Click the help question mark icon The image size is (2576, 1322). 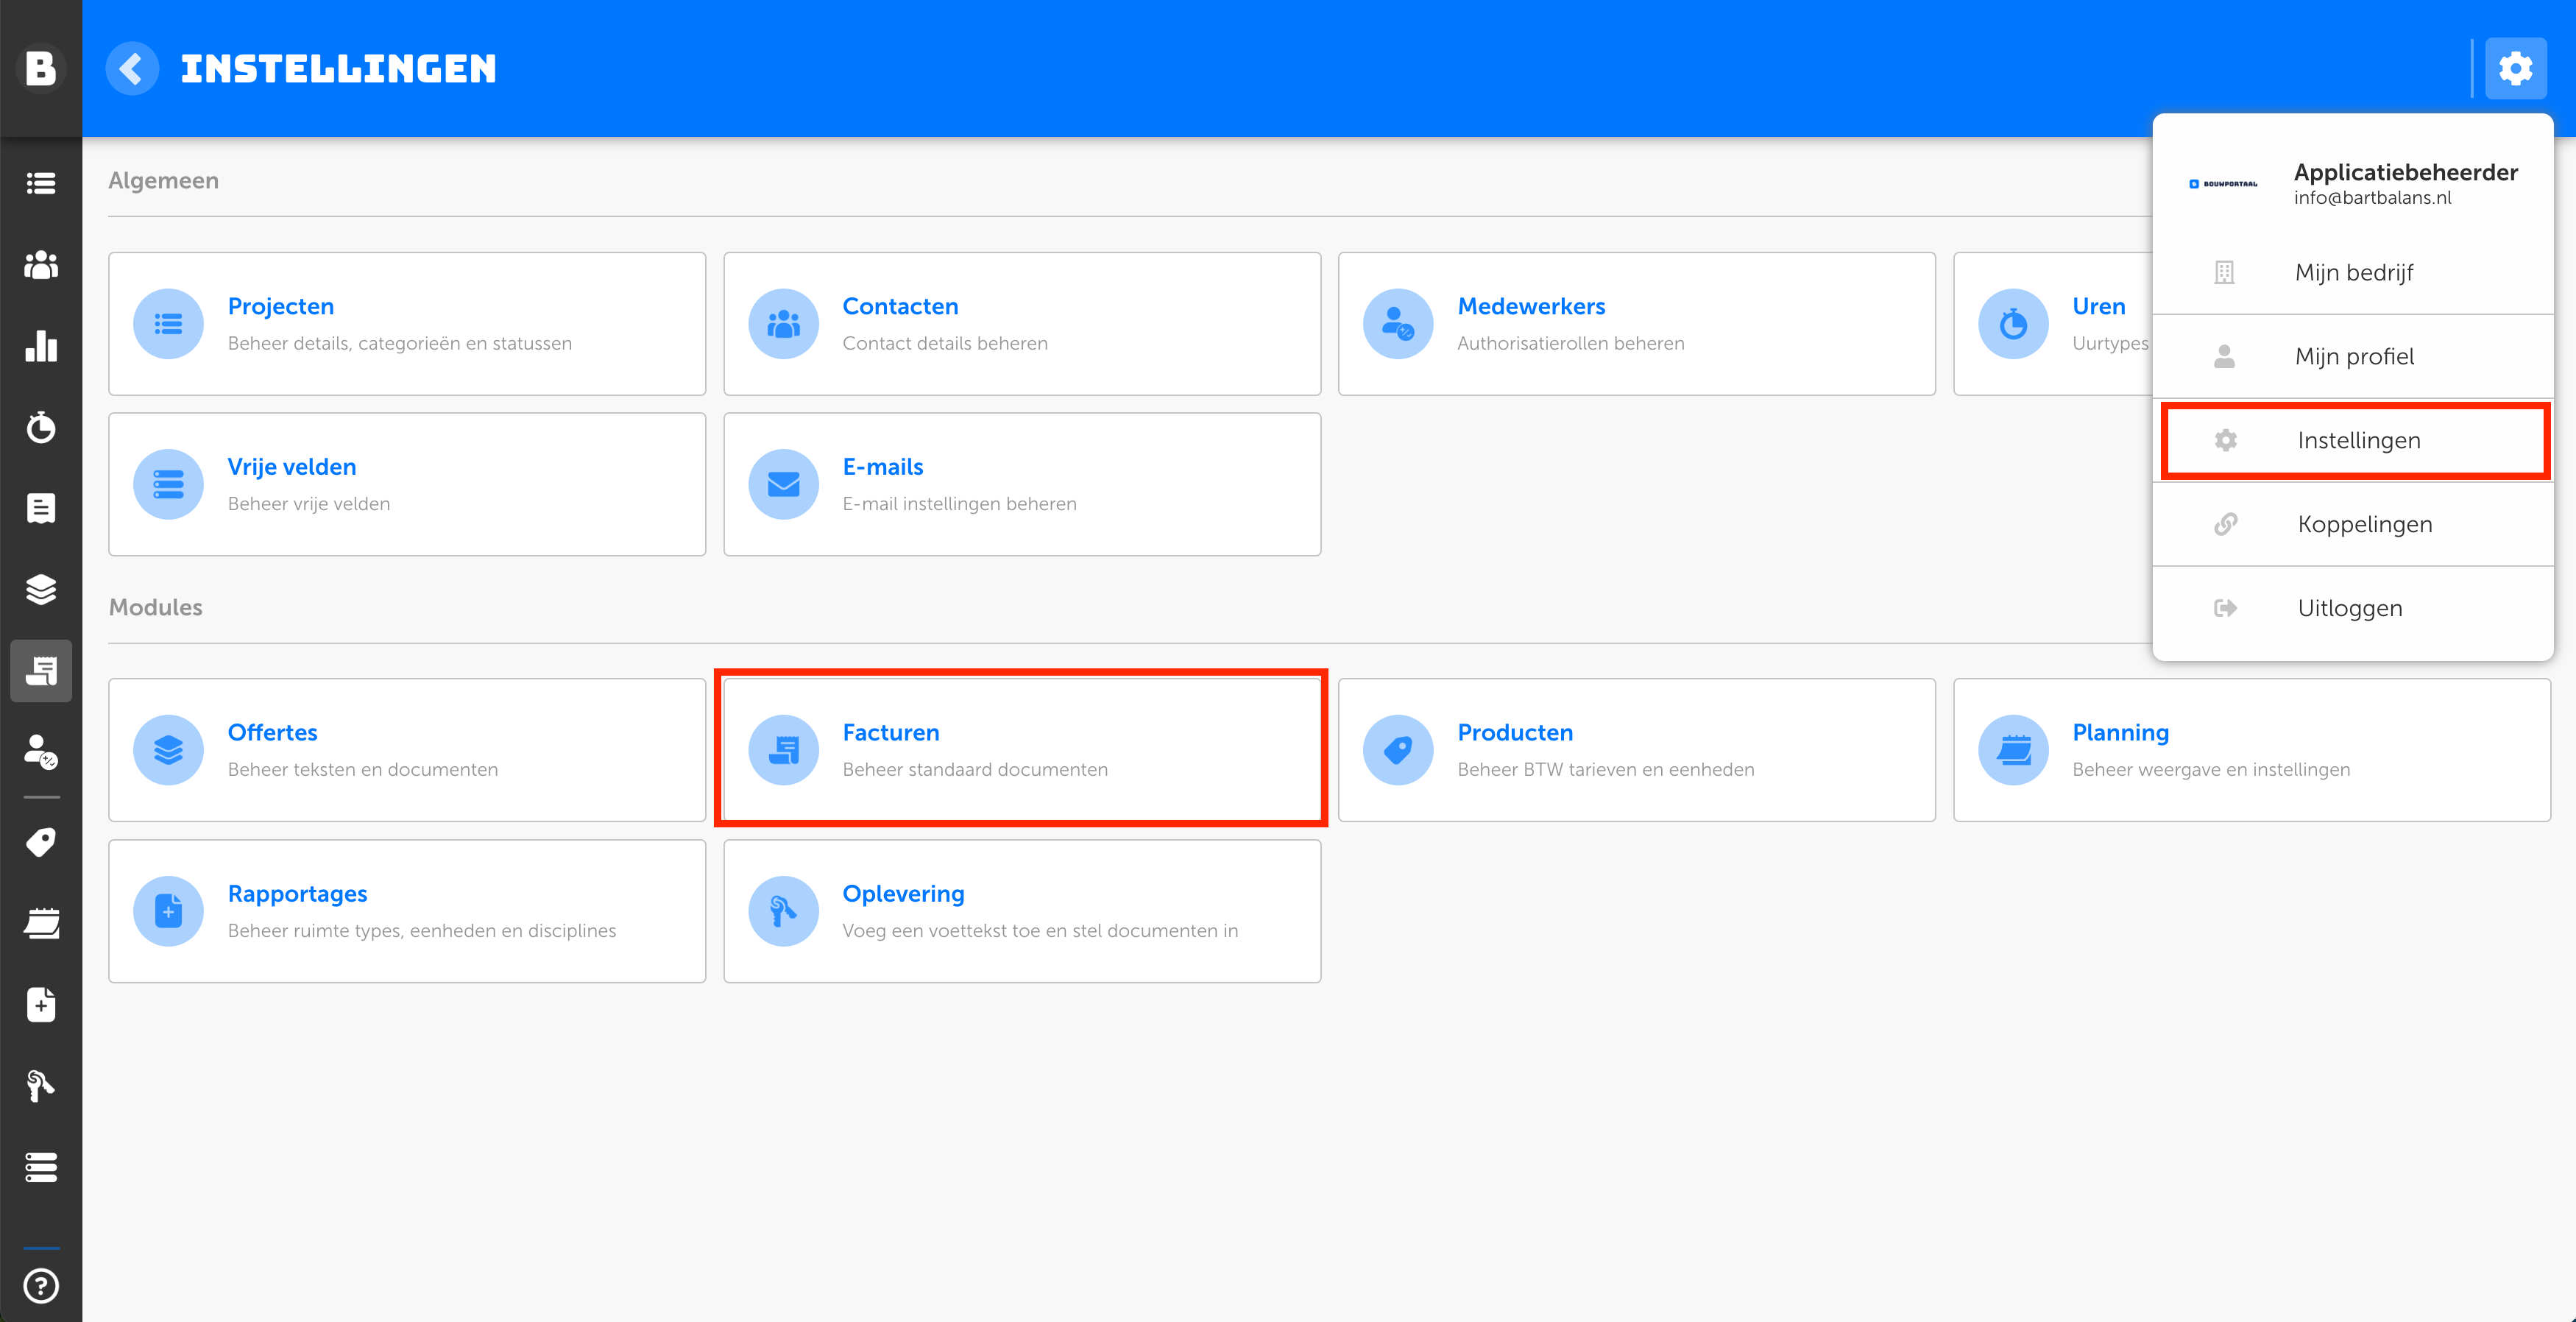(41, 1285)
